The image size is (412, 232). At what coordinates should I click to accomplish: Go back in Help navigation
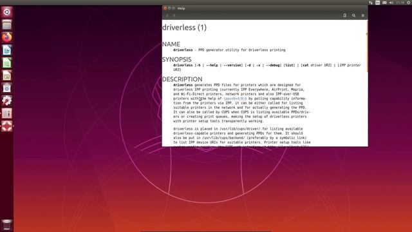click(167, 15)
